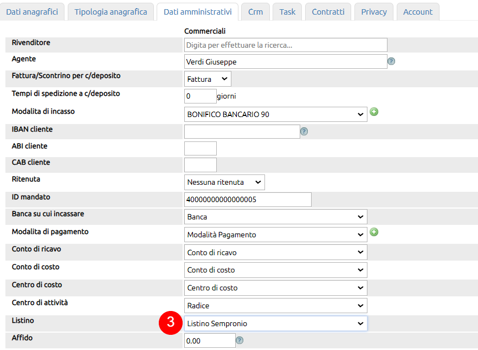Screen dimensions: 478x350
Task: Expand the Centro di attività Radice dropdown
Action: point(275,306)
